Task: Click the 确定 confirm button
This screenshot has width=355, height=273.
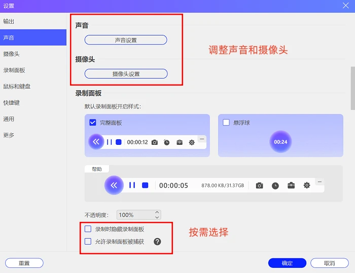Action: pos(287,263)
